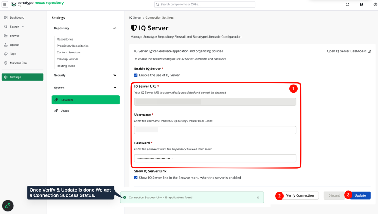
Task: Open IQ Server Dashboard link
Action: (346, 51)
